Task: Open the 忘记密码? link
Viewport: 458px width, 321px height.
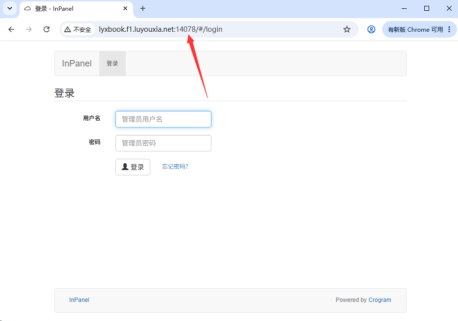Action: pyautogui.click(x=175, y=167)
